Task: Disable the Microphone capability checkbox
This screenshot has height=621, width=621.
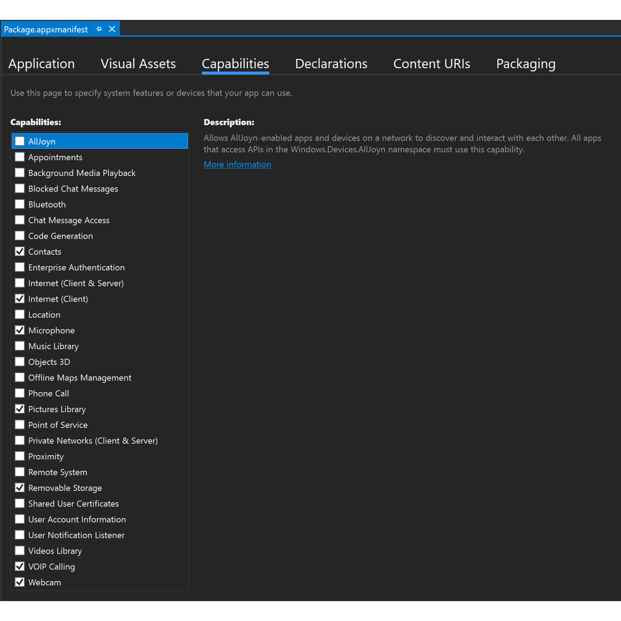Action: click(x=20, y=330)
